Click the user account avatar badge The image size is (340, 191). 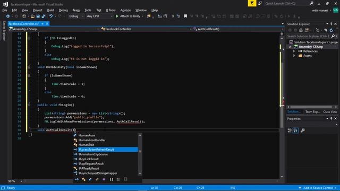336,10
